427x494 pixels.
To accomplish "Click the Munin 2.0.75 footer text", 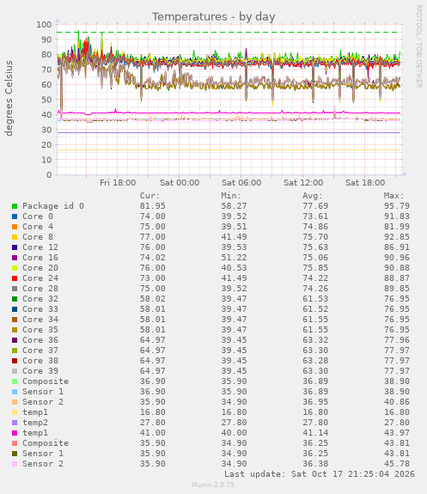I will point(213,485).
